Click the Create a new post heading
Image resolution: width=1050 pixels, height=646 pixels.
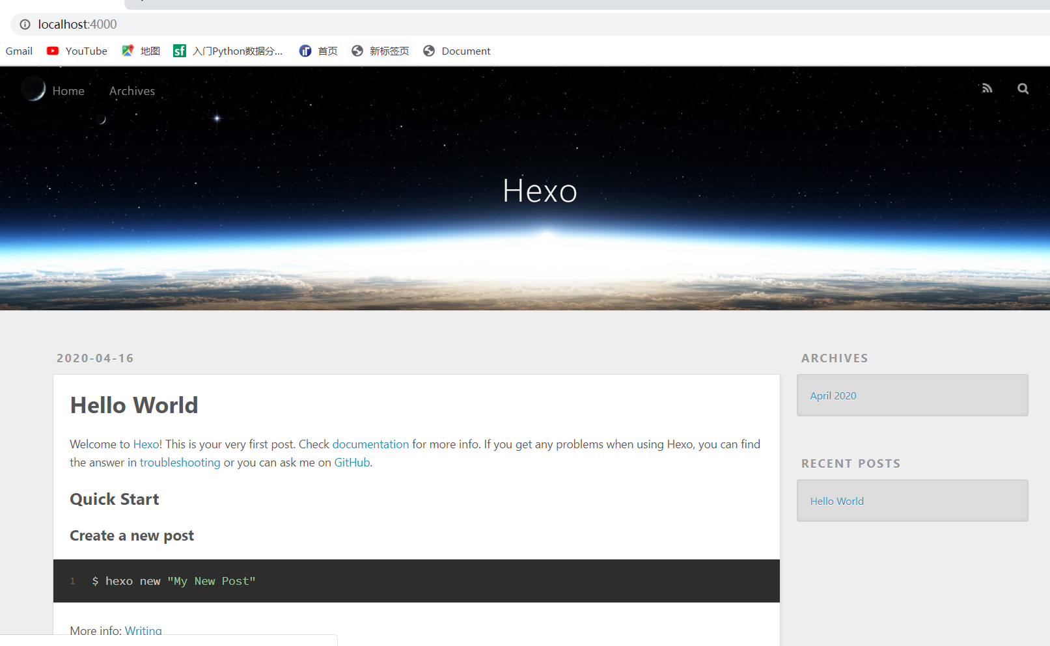point(132,535)
